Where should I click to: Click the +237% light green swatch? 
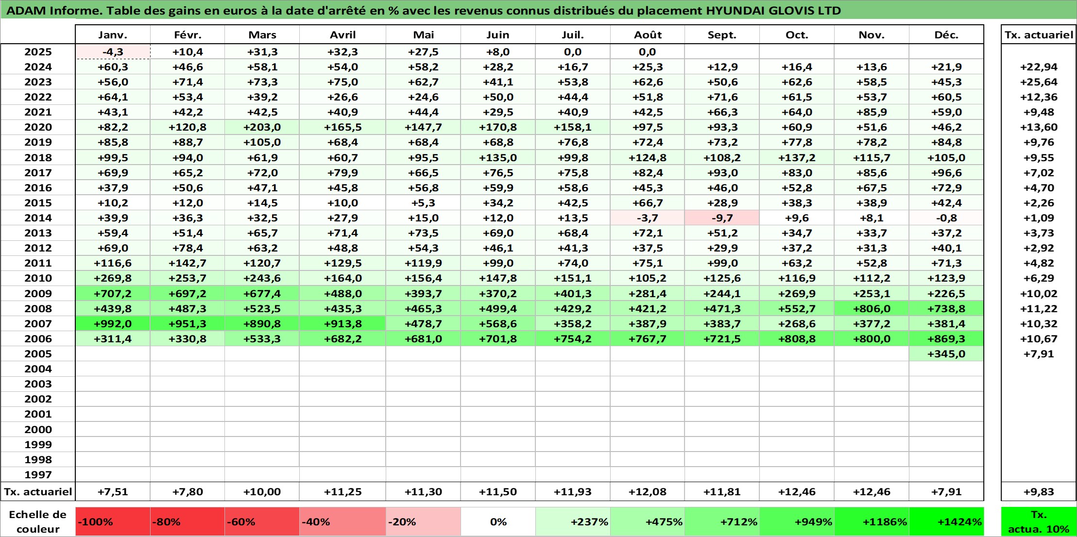coord(573,522)
